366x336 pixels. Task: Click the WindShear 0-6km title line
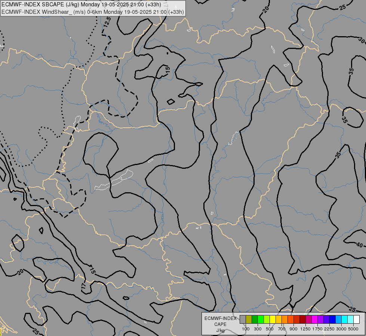click(93, 12)
